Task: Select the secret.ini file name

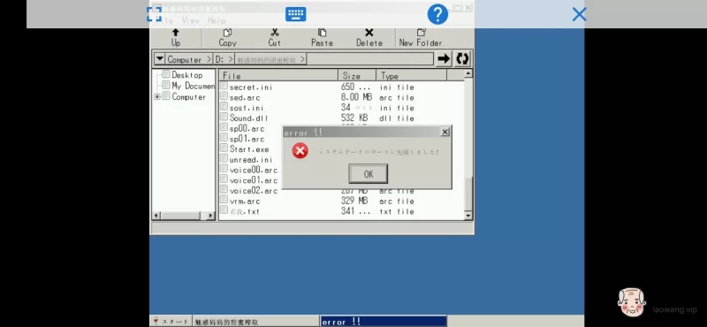Action: coord(251,87)
